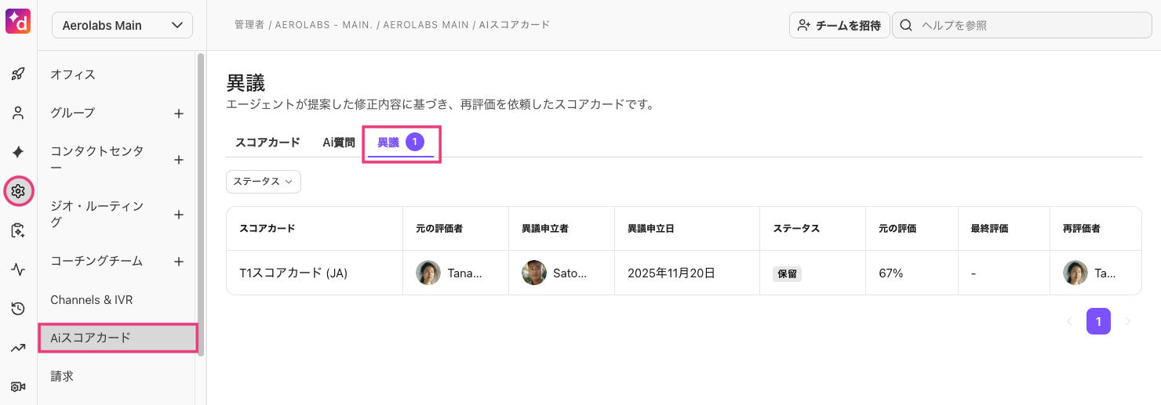
Task: Click plus icon next to ジオ・ルーティング
Action: coord(179,215)
